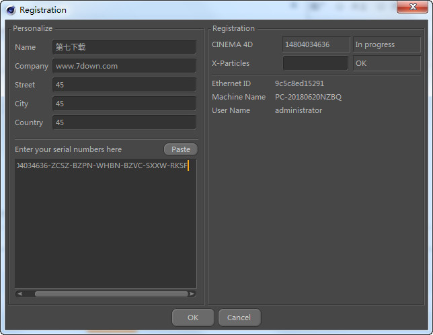Click the horizontal scrollbar thumb in the serial box
Viewport: 433px width, 335px height.
112,294
